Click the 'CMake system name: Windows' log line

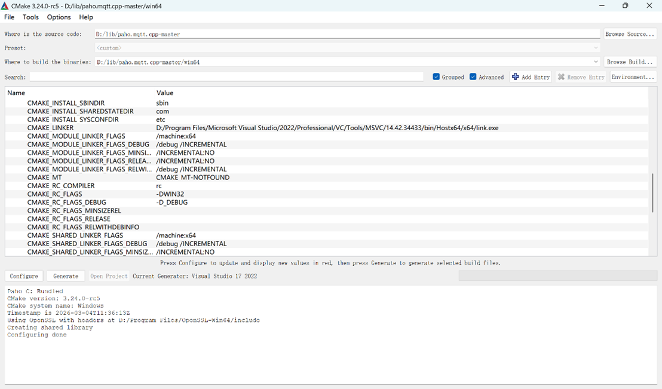tap(56, 306)
